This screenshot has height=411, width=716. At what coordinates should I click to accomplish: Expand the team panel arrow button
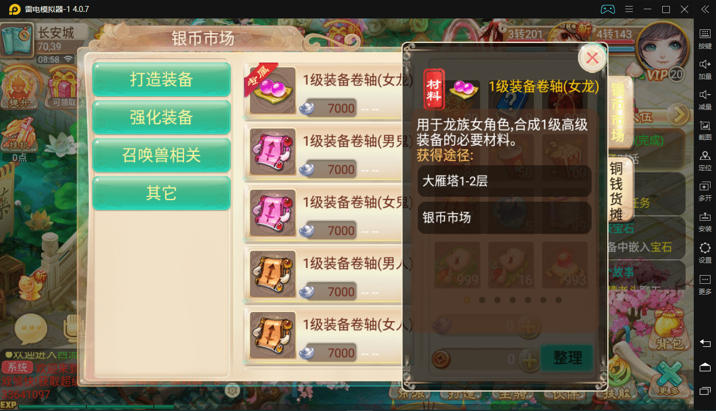point(678,115)
